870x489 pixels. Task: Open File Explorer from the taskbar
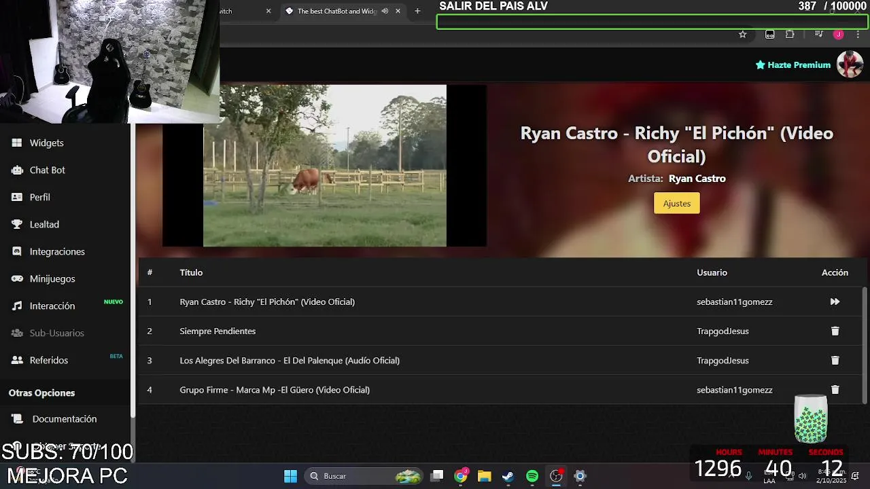coord(484,476)
